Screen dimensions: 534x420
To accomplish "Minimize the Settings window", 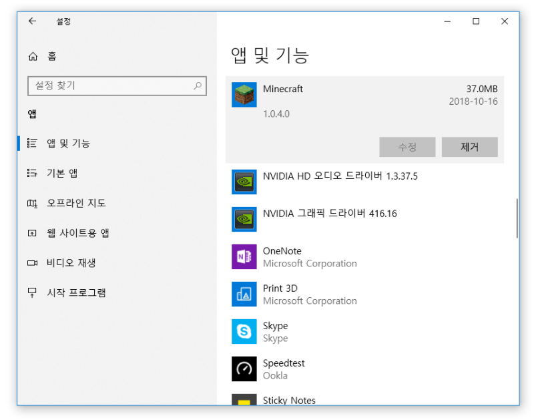I will 447,21.
